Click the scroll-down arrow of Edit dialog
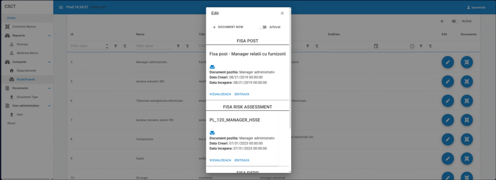Screen dimensions: 496x180 click(290, 171)
